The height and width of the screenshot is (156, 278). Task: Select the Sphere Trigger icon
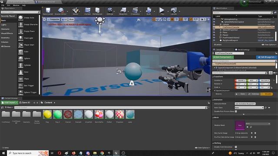[21, 92]
